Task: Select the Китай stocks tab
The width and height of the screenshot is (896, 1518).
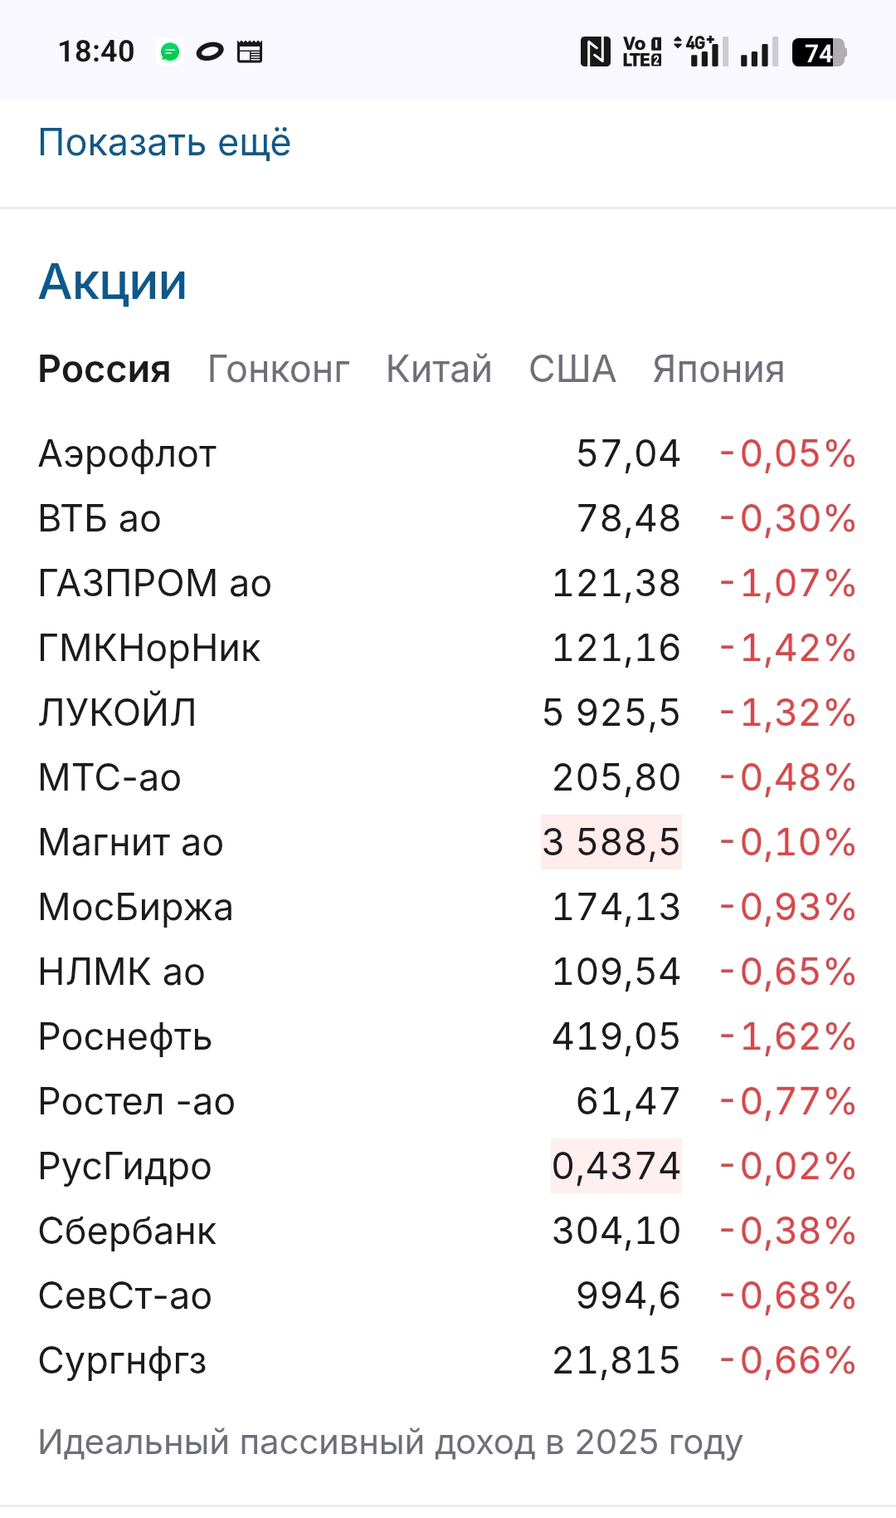Action: (439, 370)
